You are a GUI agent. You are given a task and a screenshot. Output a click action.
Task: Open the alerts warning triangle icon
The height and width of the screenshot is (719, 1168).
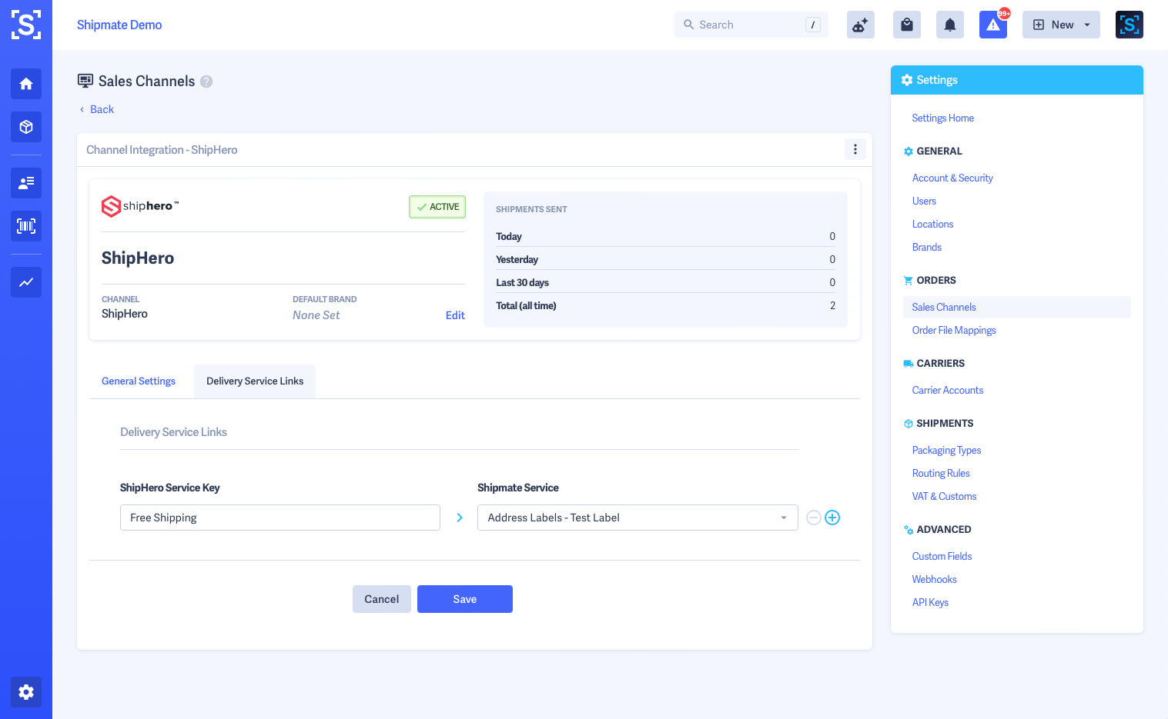[x=993, y=25]
